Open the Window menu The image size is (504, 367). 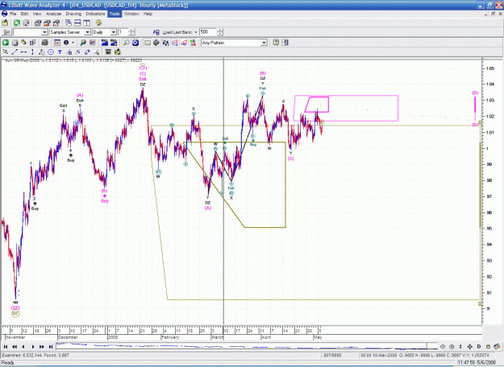[x=131, y=14]
